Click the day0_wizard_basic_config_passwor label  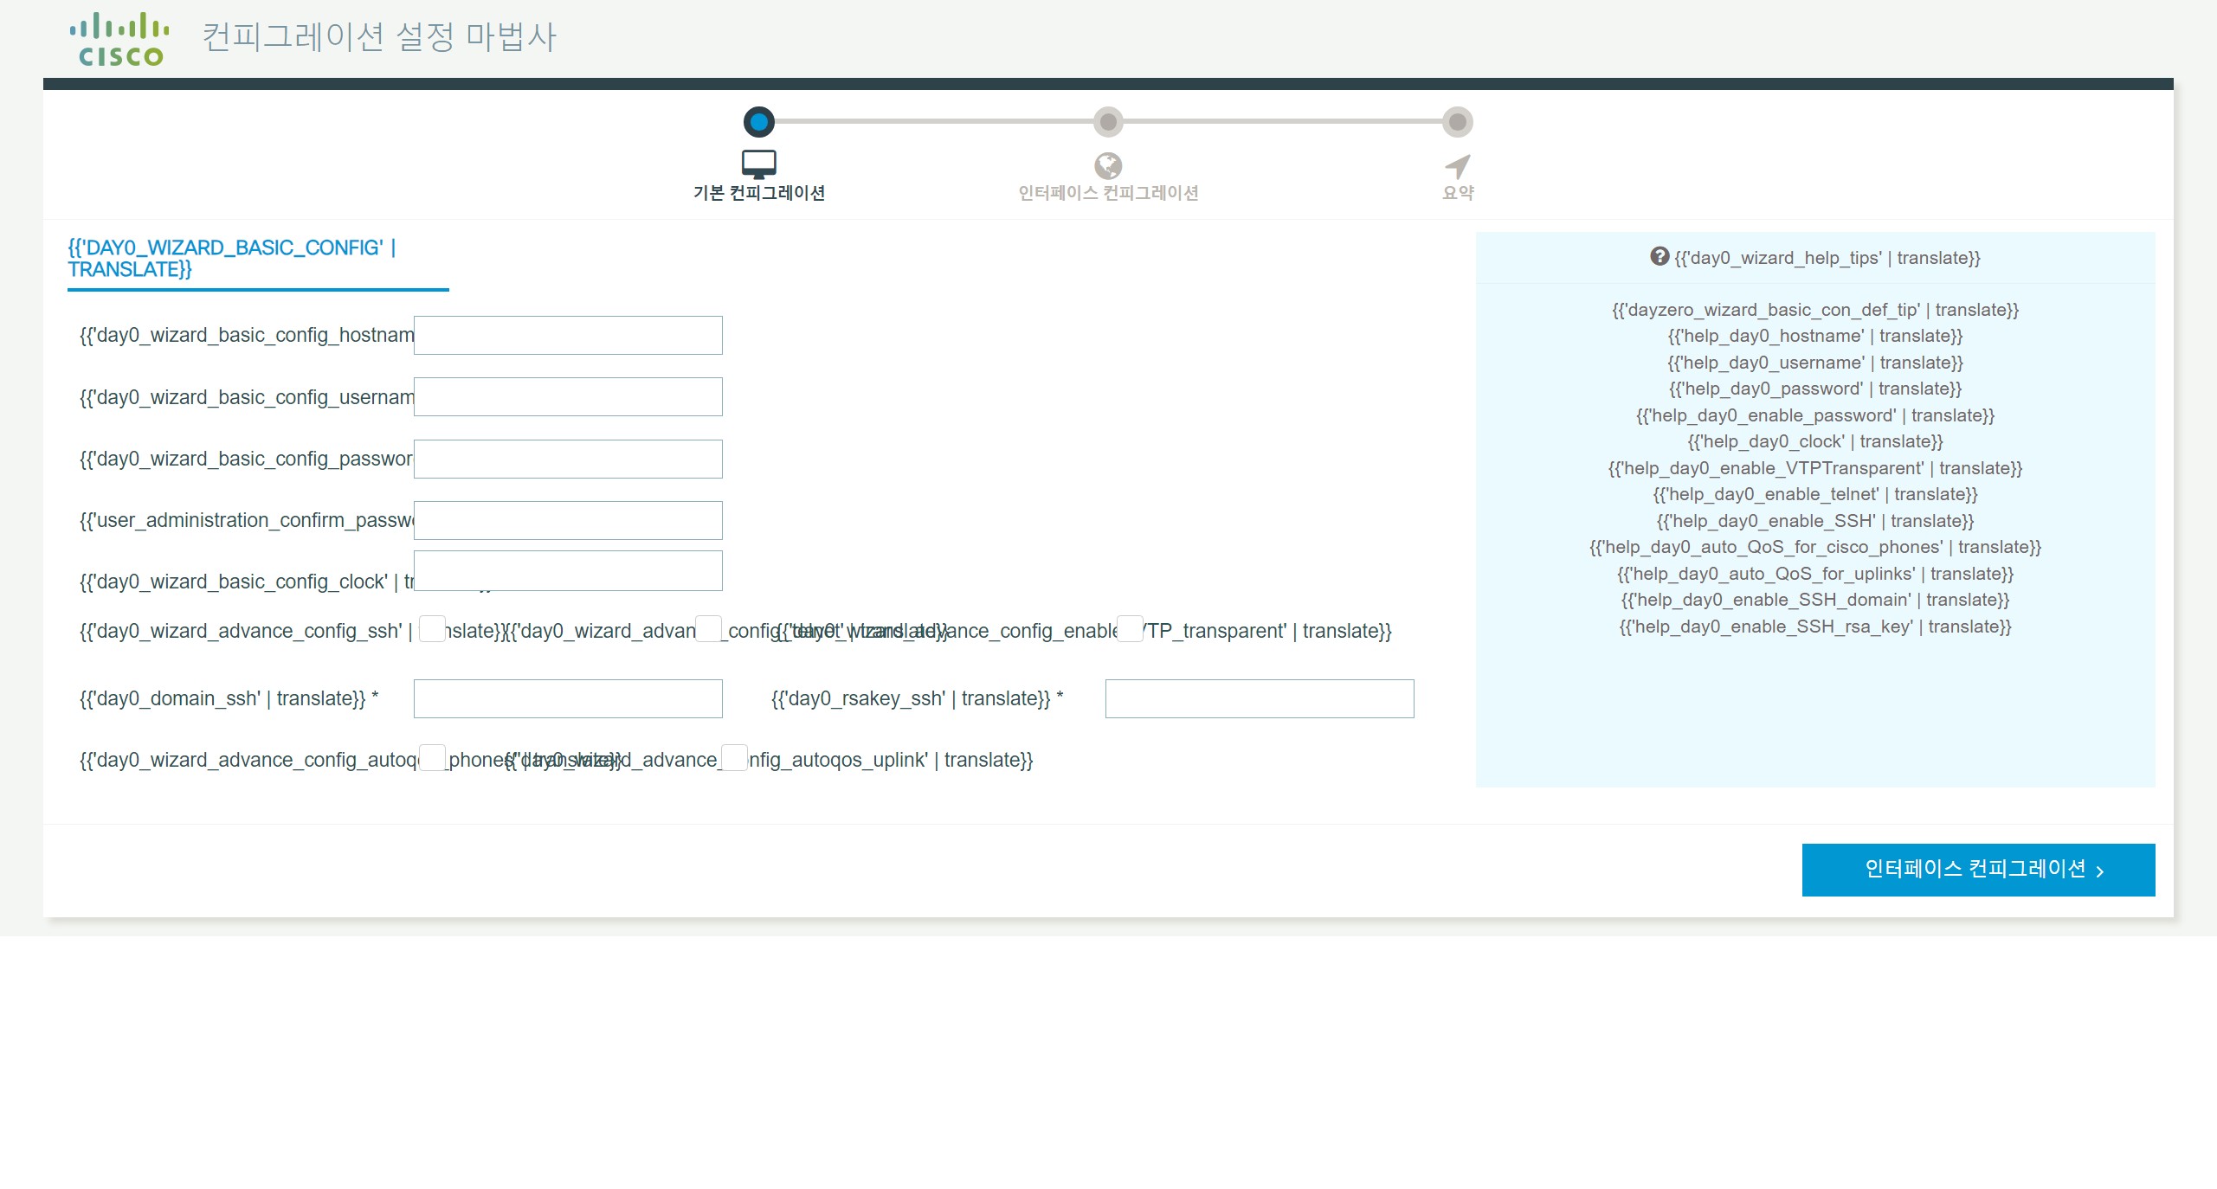pos(247,459)
